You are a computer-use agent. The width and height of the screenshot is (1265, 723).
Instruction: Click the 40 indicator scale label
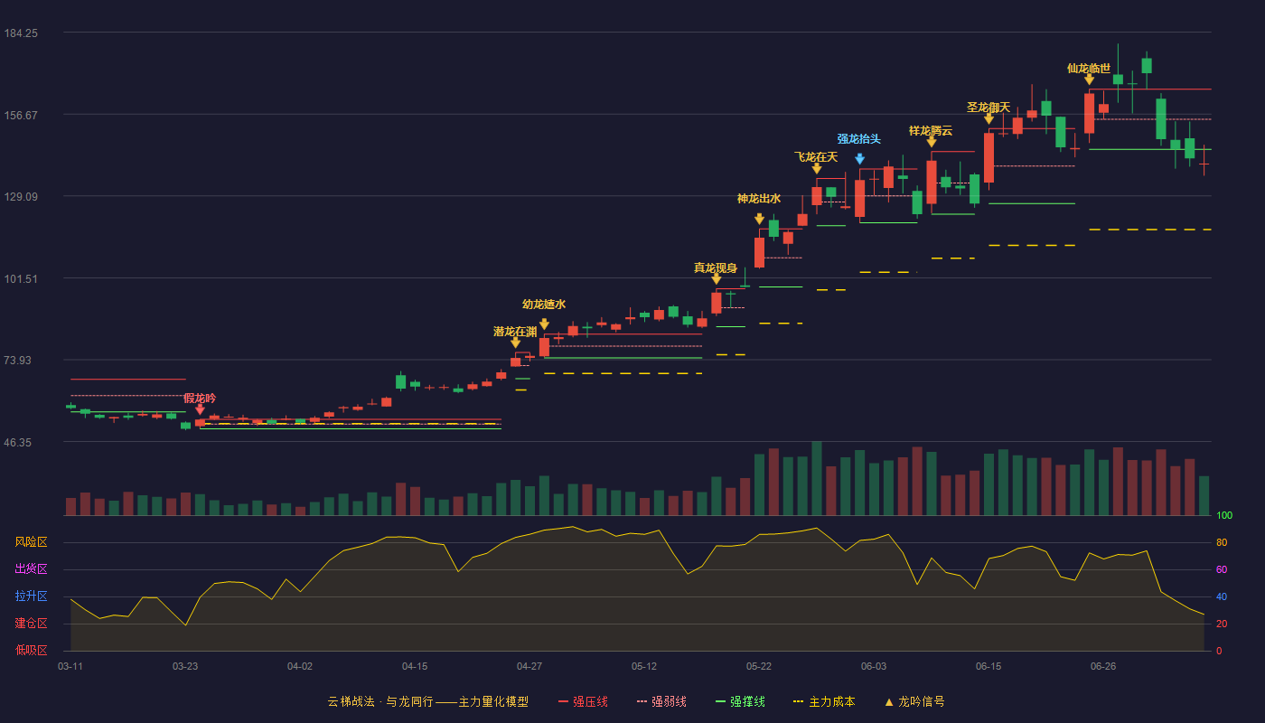pos(1222,596)
